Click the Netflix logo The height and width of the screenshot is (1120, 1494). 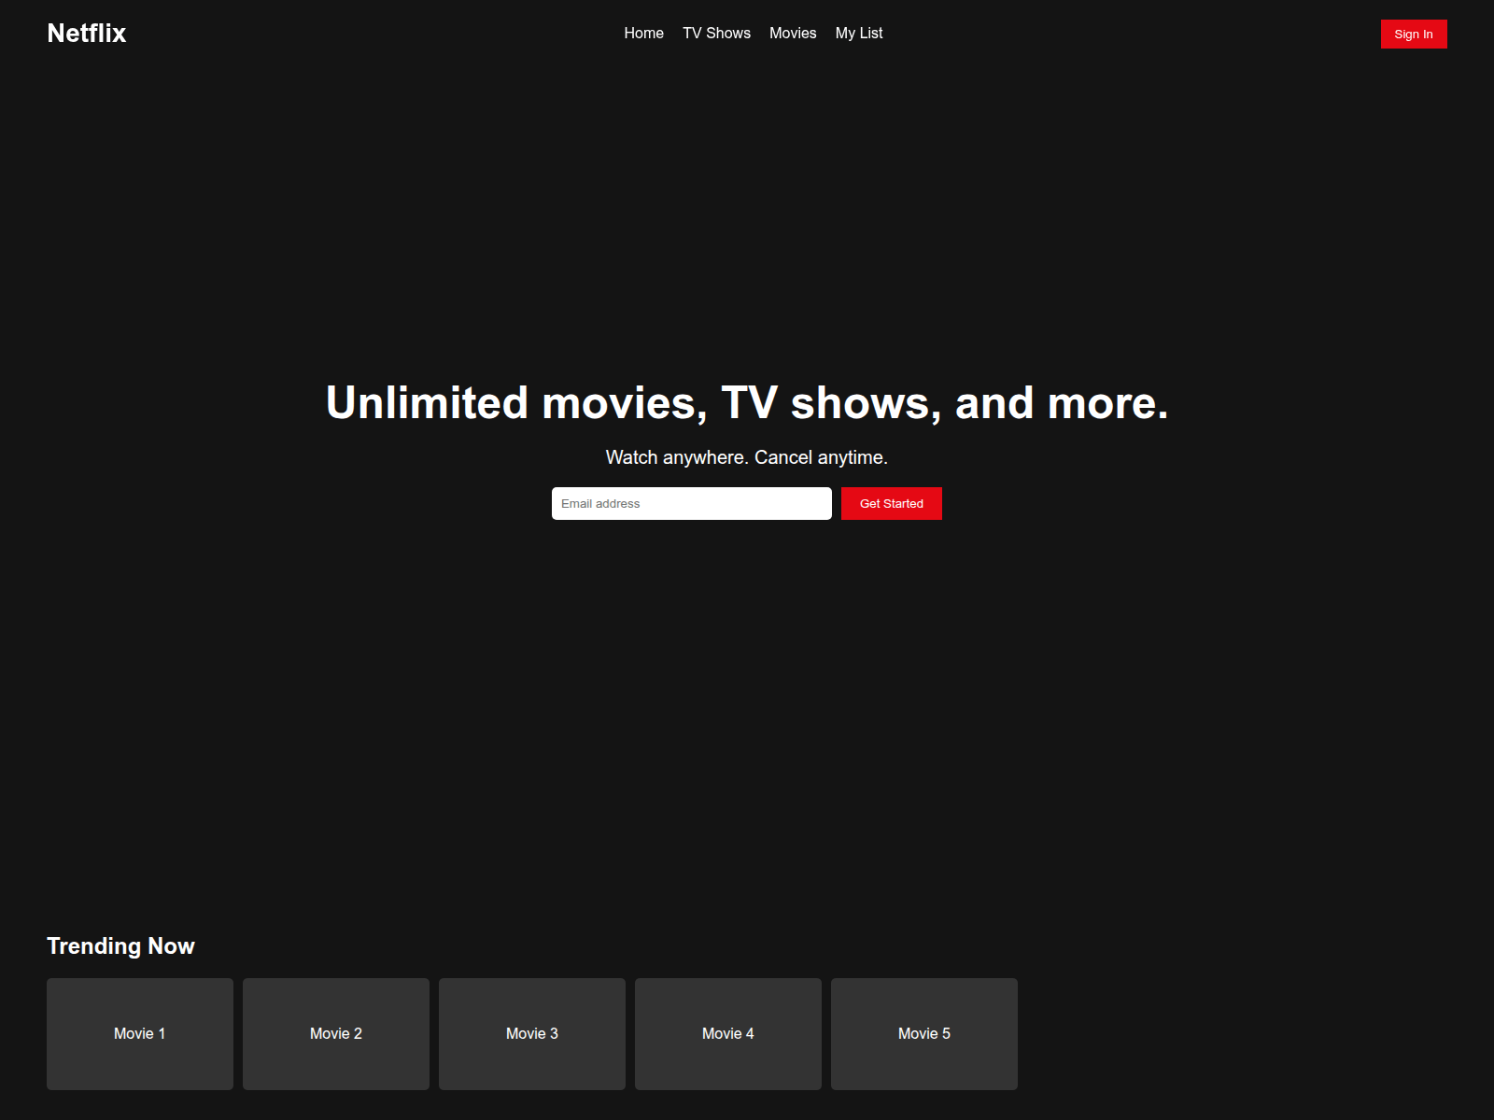[86, 34]
